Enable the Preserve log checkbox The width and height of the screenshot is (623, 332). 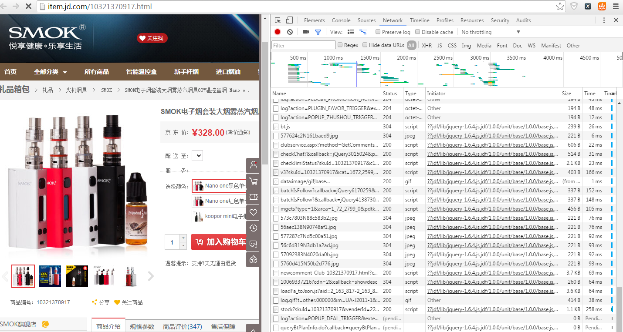coord(378,32)
